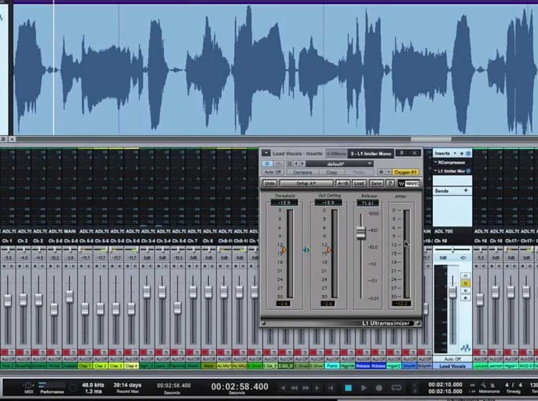Stop playback in the transport bar
The height and width of the screenshot is (401, 538).
pyautogui.click(x=348, y=388)
